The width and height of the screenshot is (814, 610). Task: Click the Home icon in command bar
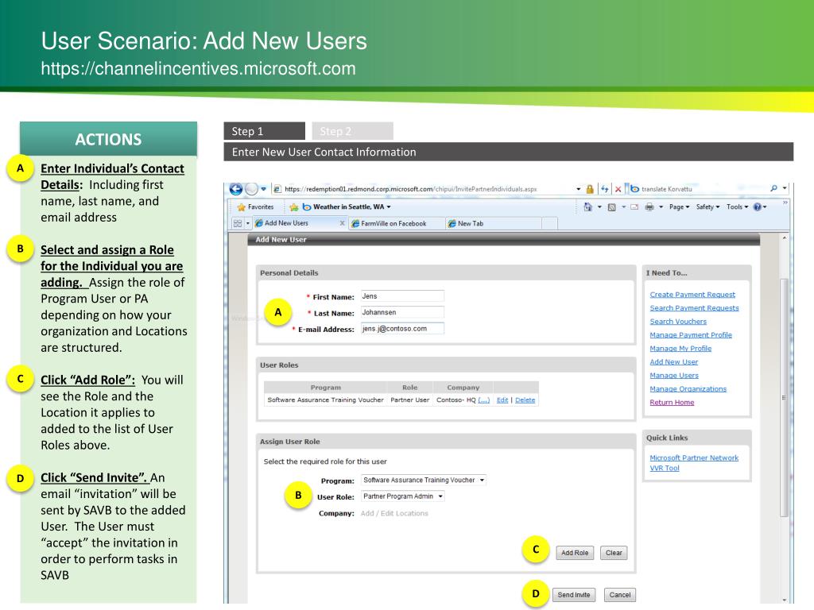(x=586, y=207)
